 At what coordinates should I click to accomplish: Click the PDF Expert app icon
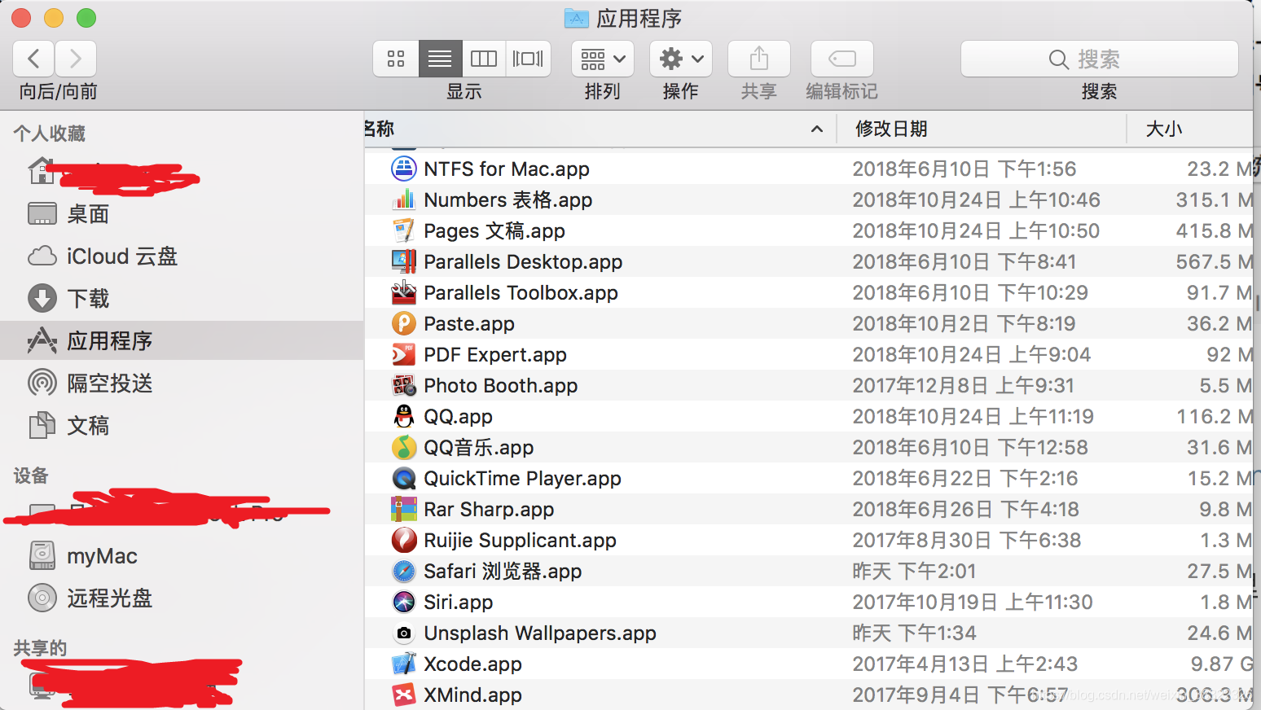(x=404, y=354)
